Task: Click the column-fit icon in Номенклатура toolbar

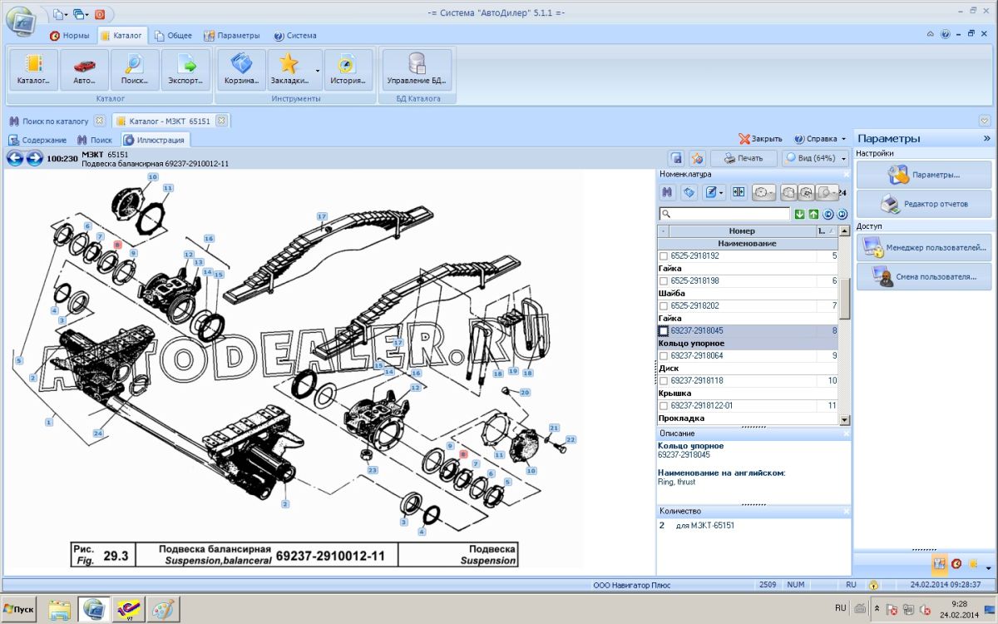Action: [738, 192]
